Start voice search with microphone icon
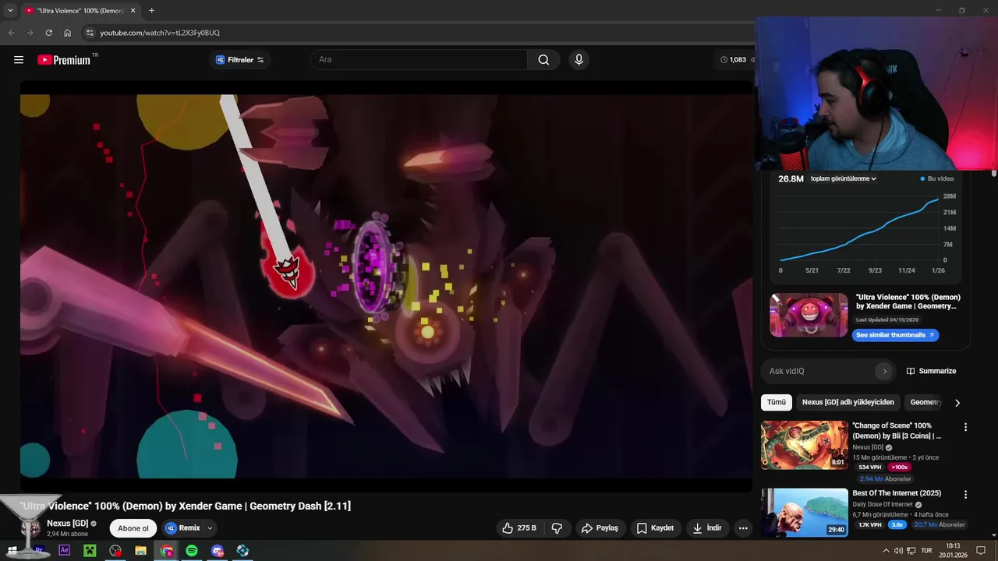998x561 pixels. 579,60
